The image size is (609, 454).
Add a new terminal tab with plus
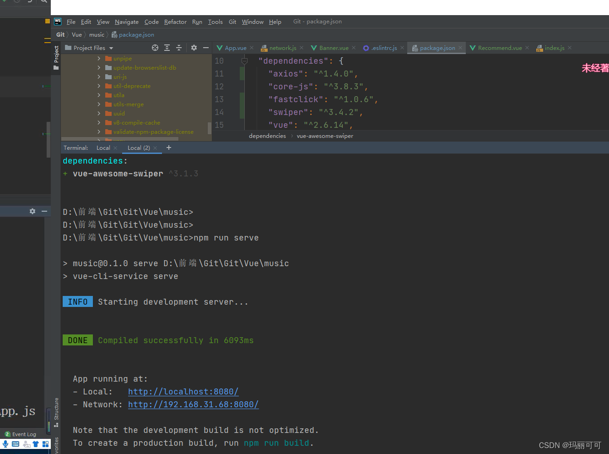tap(169, 148)
